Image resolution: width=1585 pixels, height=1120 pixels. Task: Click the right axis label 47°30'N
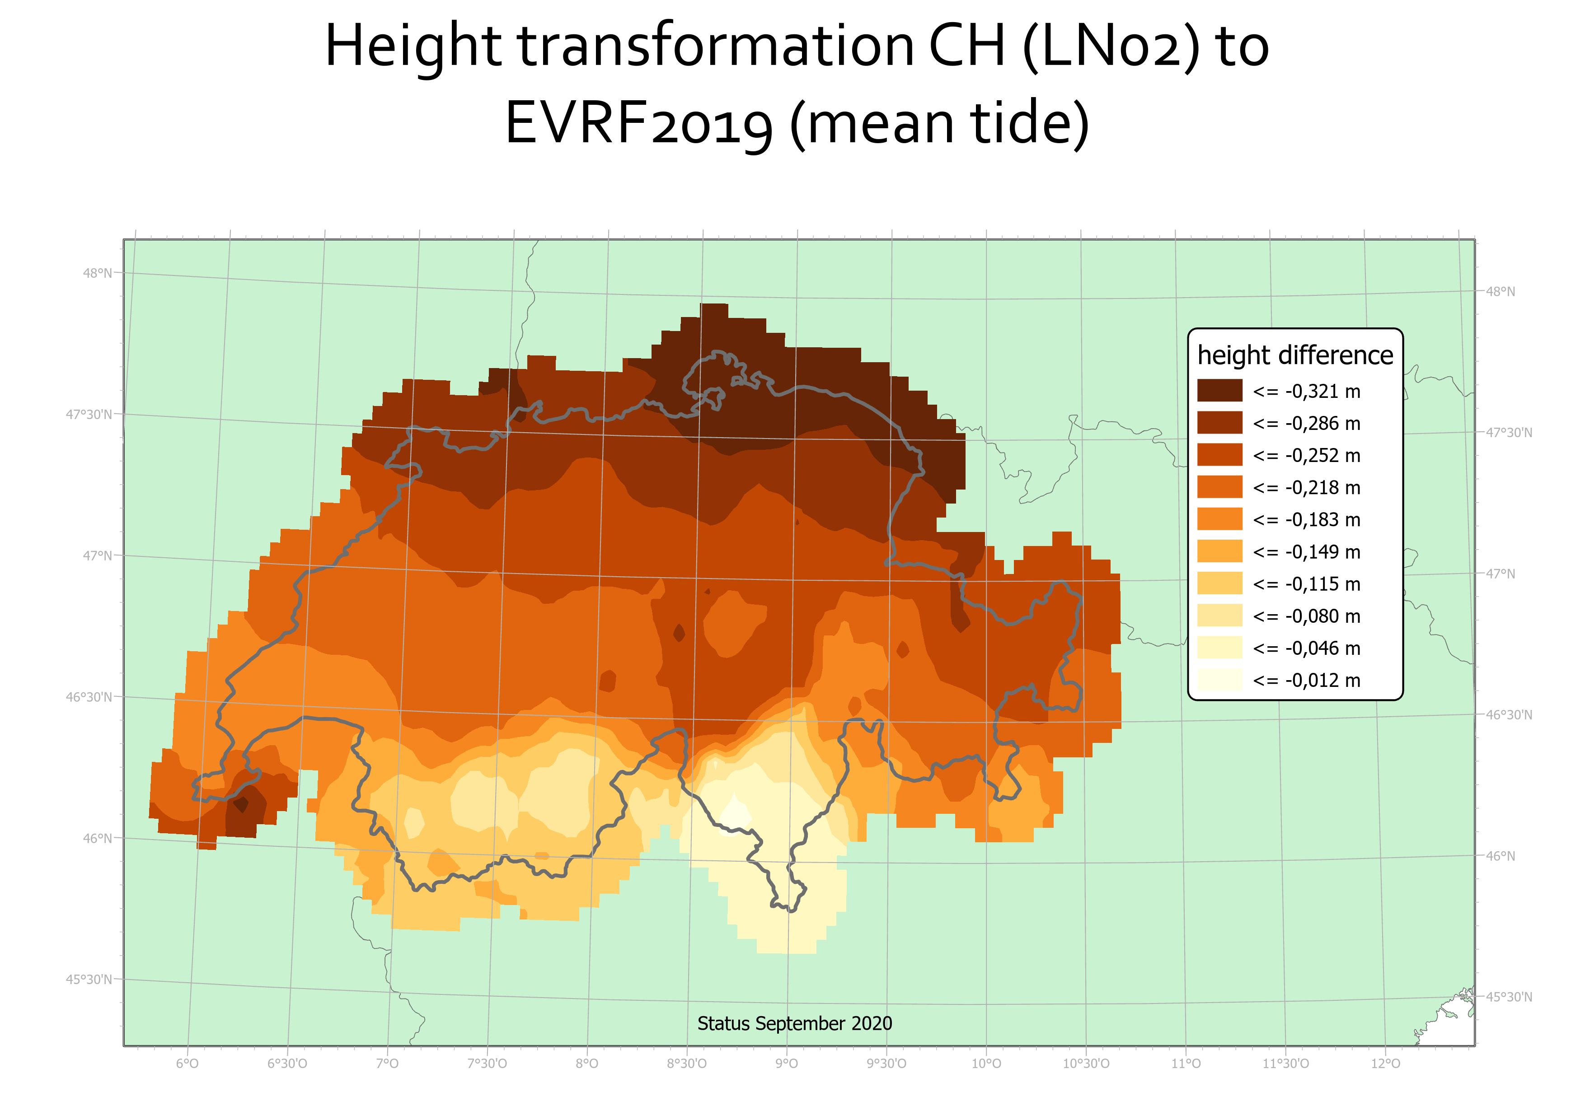(x=1509, y=433)
